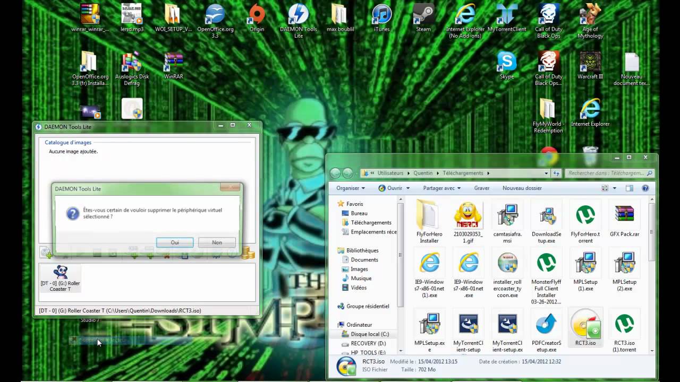Launch Steam from the desktop
The image size is (680, 382).
(x=423, y=19)
